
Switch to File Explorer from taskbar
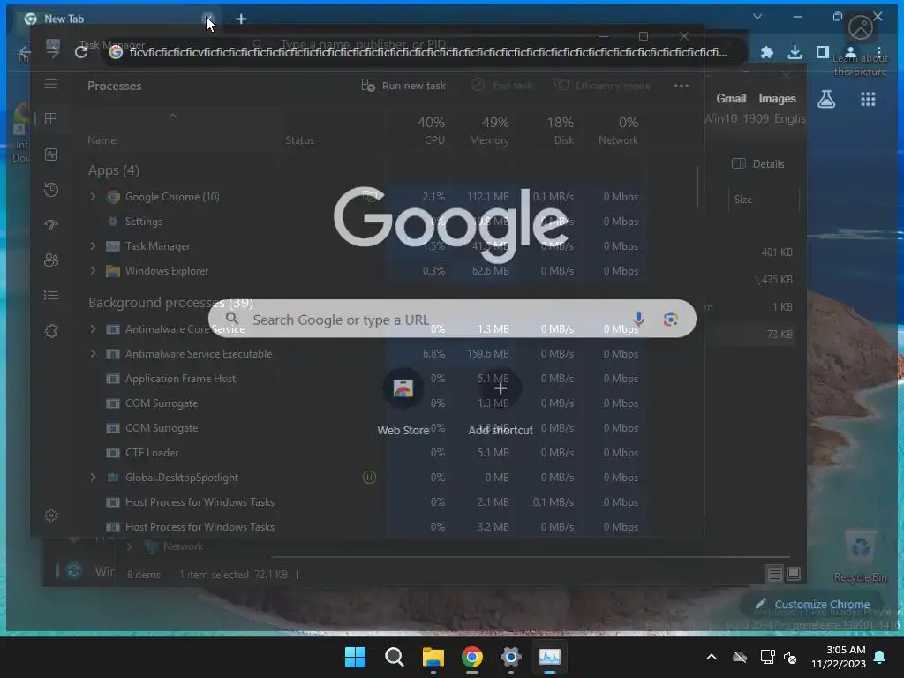(x=433, y=657)
